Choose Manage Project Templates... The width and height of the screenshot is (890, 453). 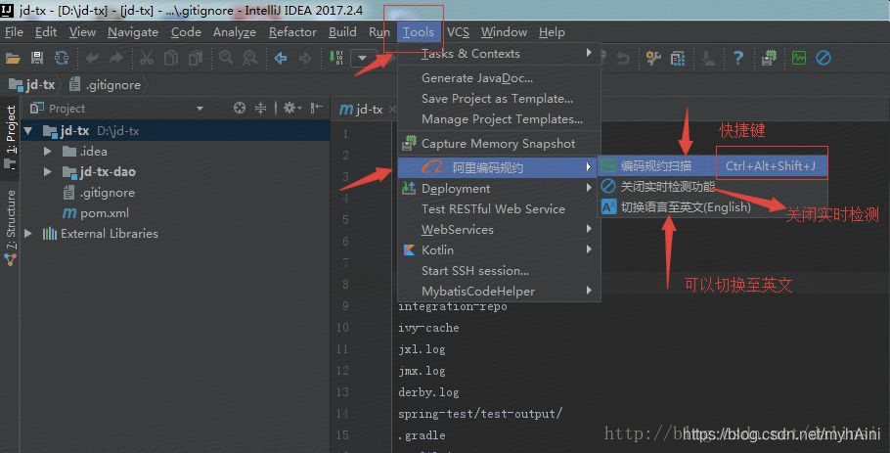pos(499,119)
